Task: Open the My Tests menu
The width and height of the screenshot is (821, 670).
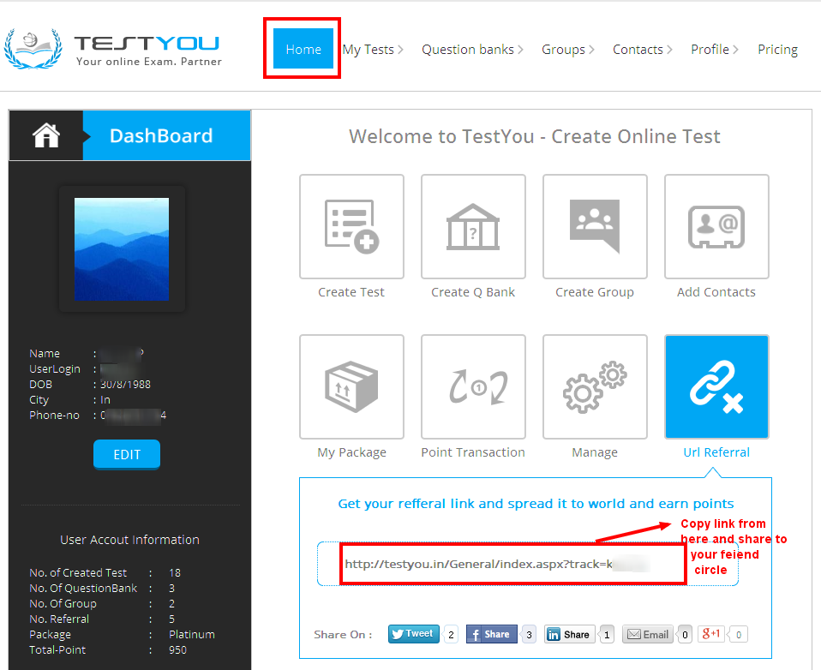Action: point(372,50)
